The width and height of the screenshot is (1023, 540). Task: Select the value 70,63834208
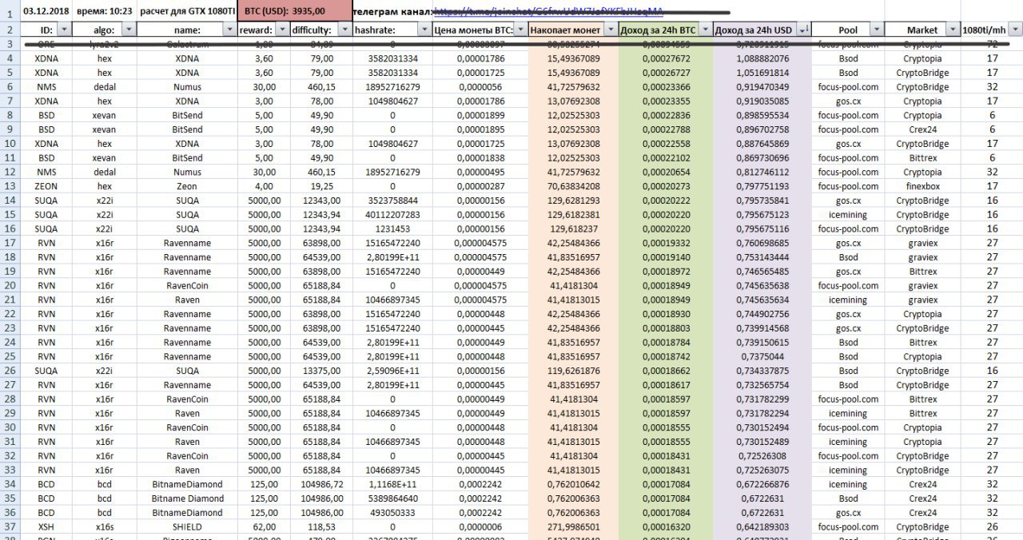[574, 186]
